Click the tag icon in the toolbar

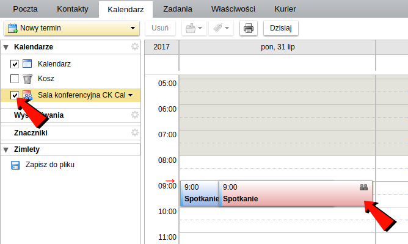217,28
